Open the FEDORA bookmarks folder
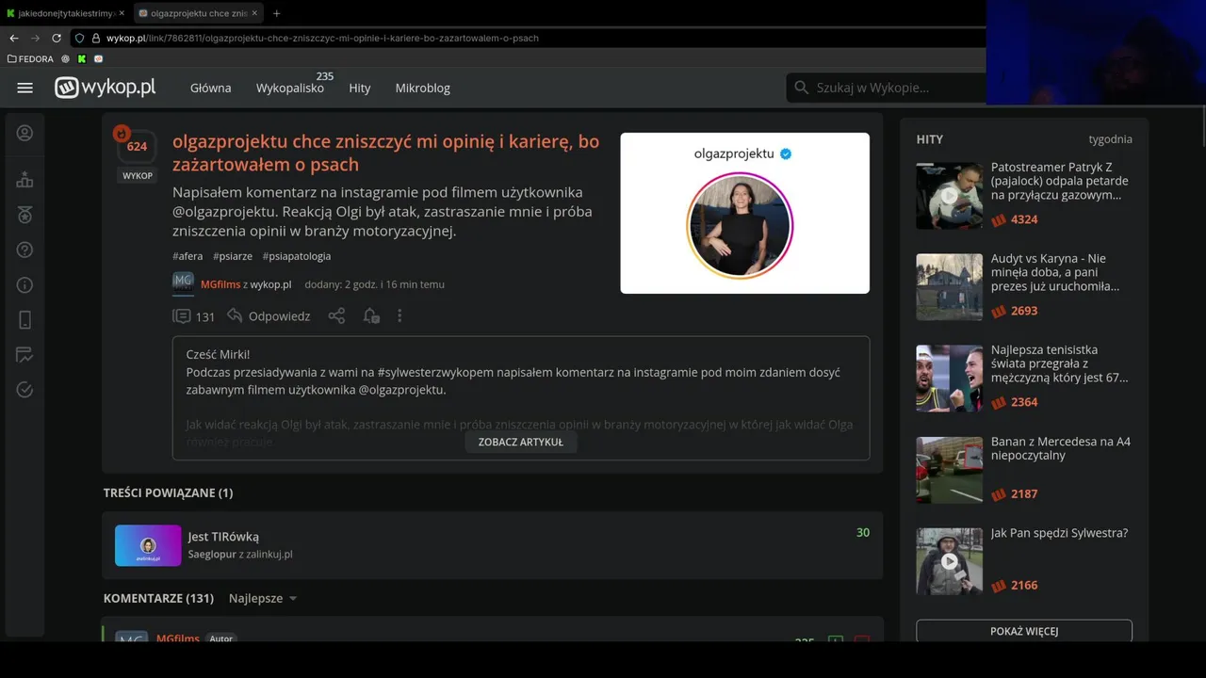 30,58
